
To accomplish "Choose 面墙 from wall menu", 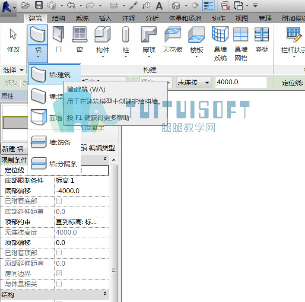I will point(46,118).
